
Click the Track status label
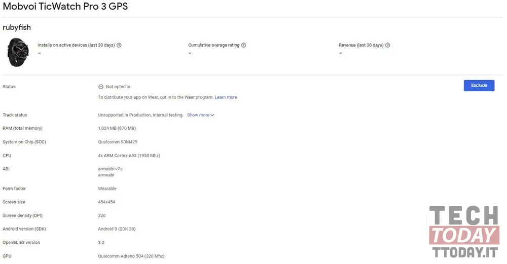[x=15, y=115]
